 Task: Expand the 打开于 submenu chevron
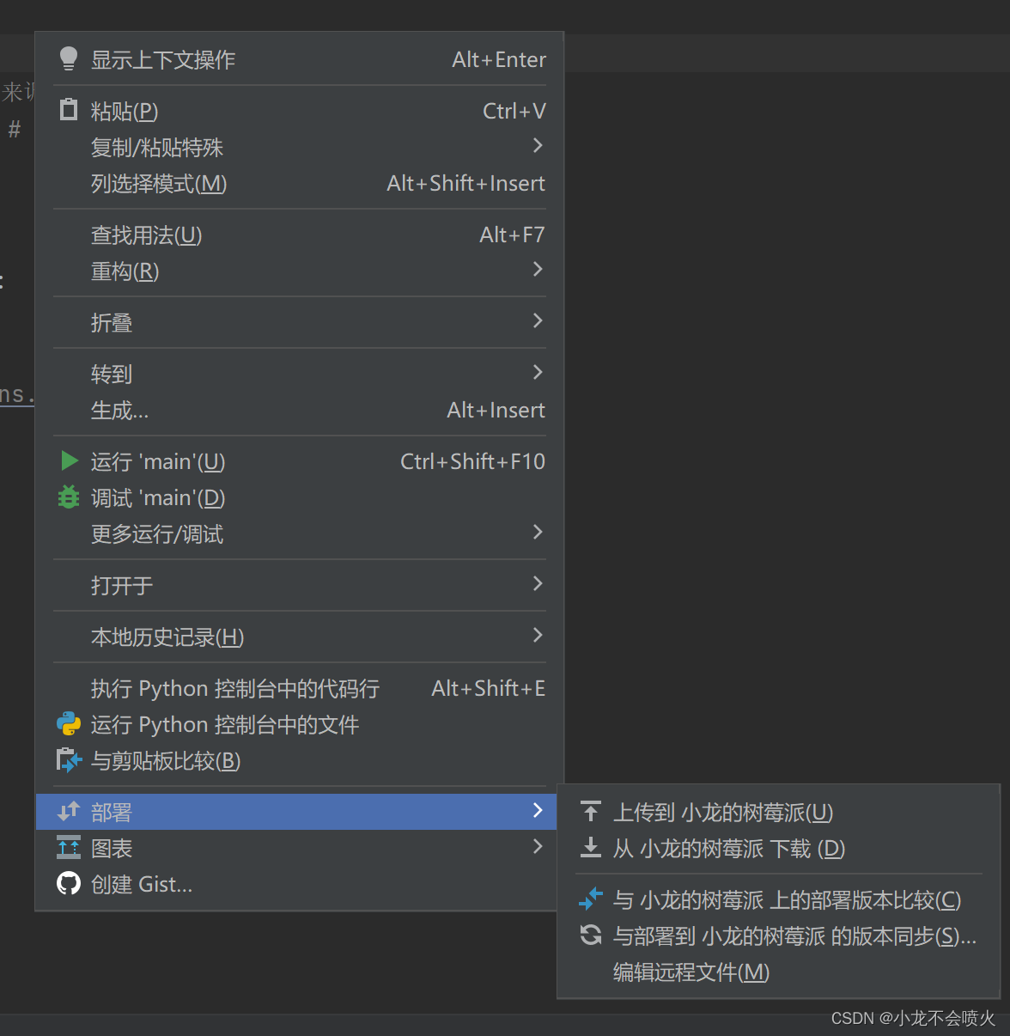pyautogui.click(x=538, y=584)
